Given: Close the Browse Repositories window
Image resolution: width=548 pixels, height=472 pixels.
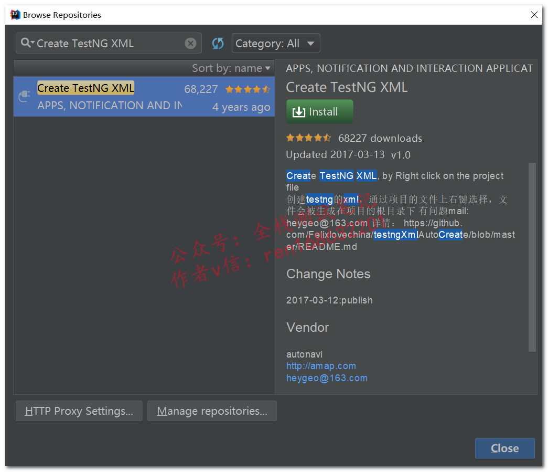Looking at the screenshot, I should 534,15.
